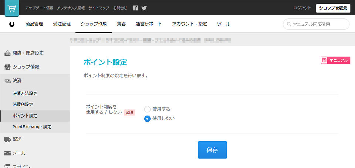
Task: Click the ポイント設定 page heading
Action: pos(105,62)
